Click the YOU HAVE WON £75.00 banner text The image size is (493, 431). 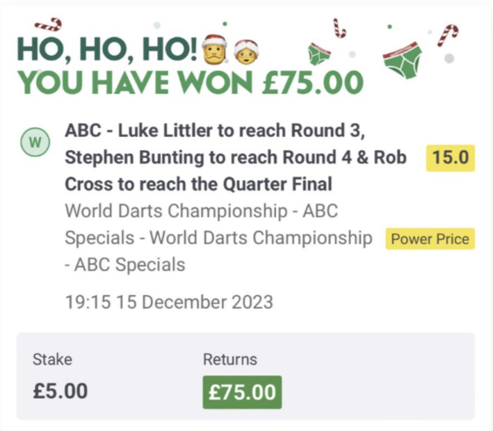point(190,82)
